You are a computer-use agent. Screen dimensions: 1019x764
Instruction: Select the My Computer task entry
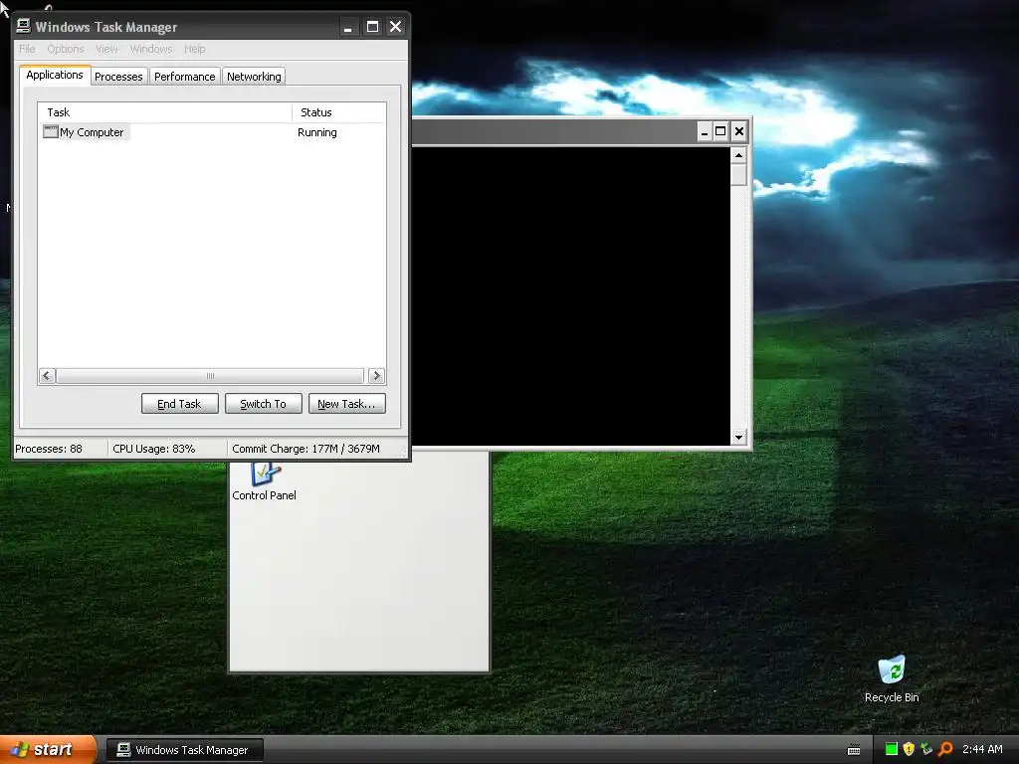tap(86, 132)
